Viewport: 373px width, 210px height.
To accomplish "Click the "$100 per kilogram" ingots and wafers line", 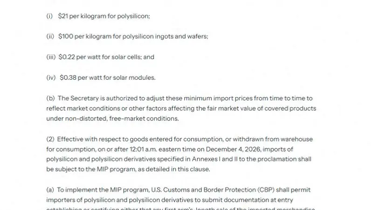I will [x=133, y=36].
